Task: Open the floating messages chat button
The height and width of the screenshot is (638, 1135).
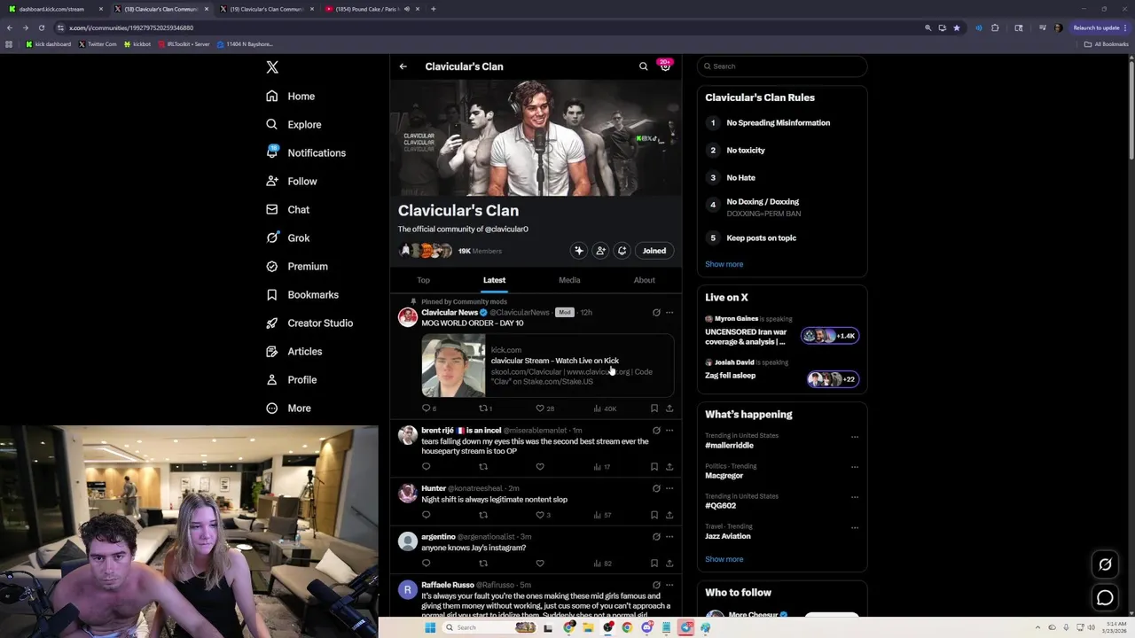Action: click(x=1105, y=598)
